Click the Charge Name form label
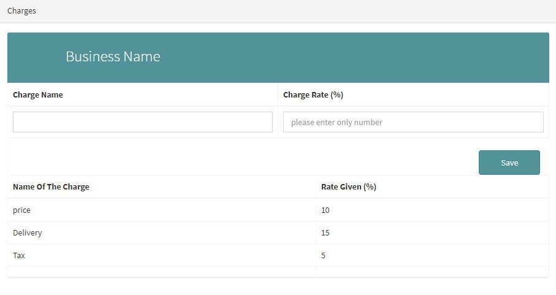Screen dimensions: 556x295 [x=38, y=95]
